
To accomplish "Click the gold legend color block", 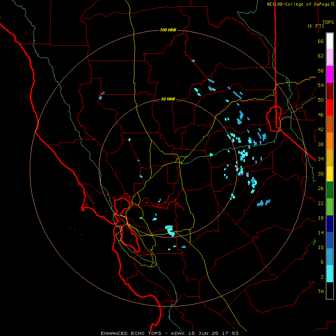I will point(330,158).
